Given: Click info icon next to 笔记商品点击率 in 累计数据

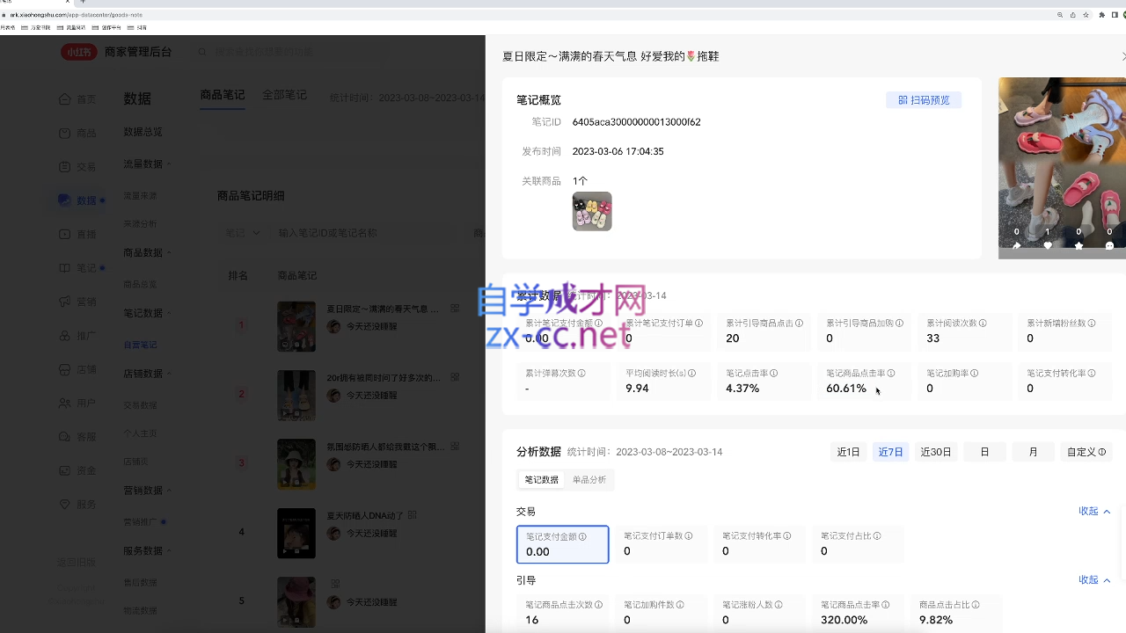Looking at the screenshot, I should pyautogui.click(x=891, y=374).
